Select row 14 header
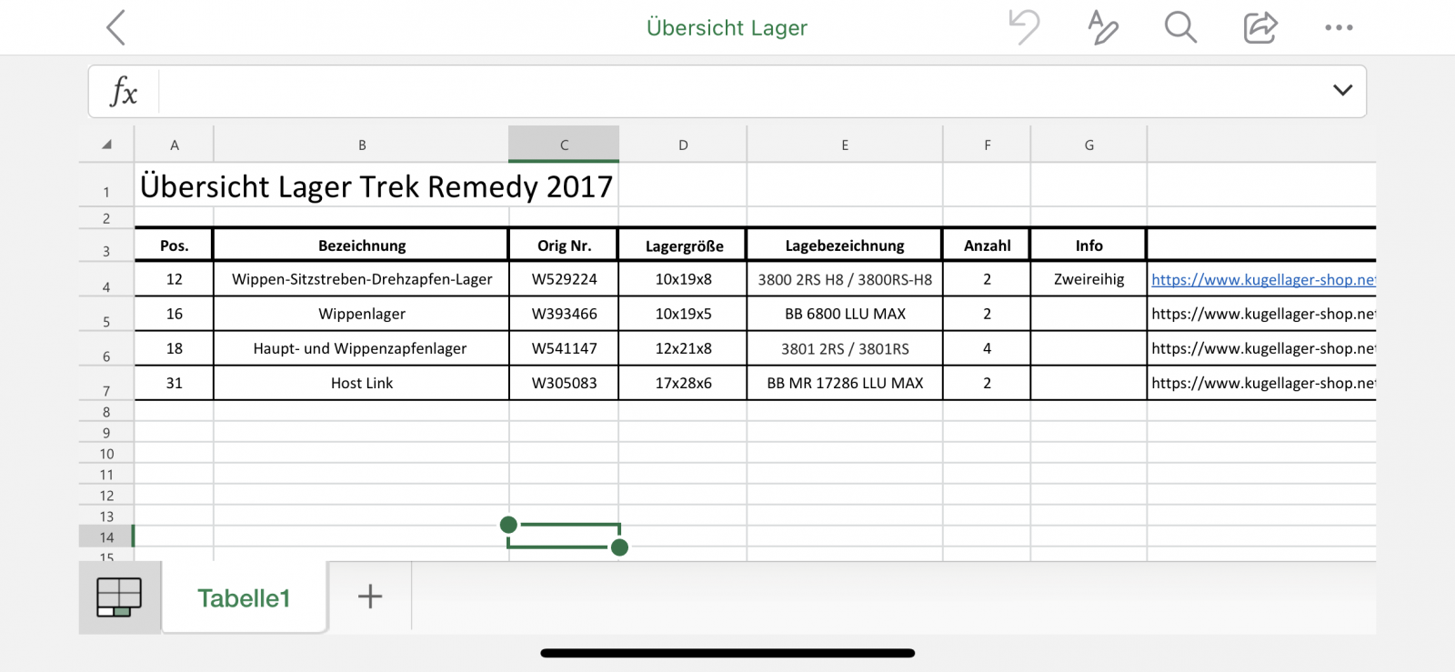The height and width of the screenshot is (672, 1455). 106,537
